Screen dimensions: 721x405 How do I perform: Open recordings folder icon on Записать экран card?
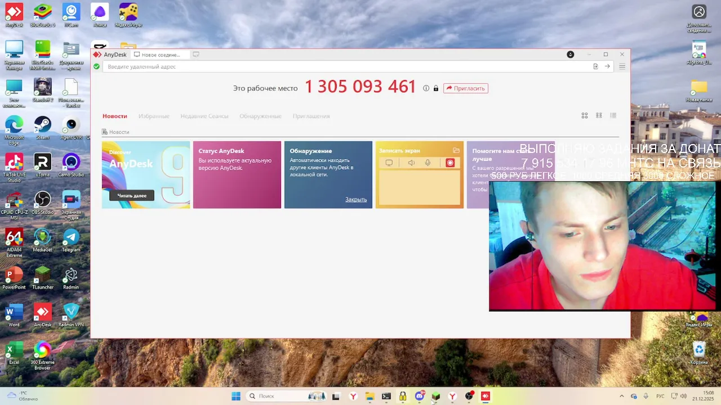tap(456, 150)
